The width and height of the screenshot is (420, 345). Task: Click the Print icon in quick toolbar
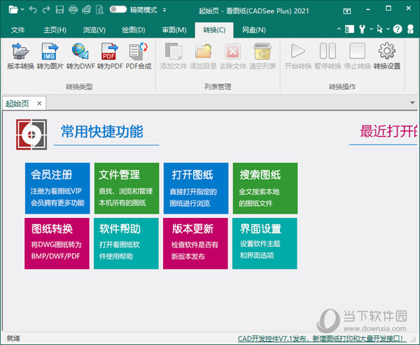(73, 10)
